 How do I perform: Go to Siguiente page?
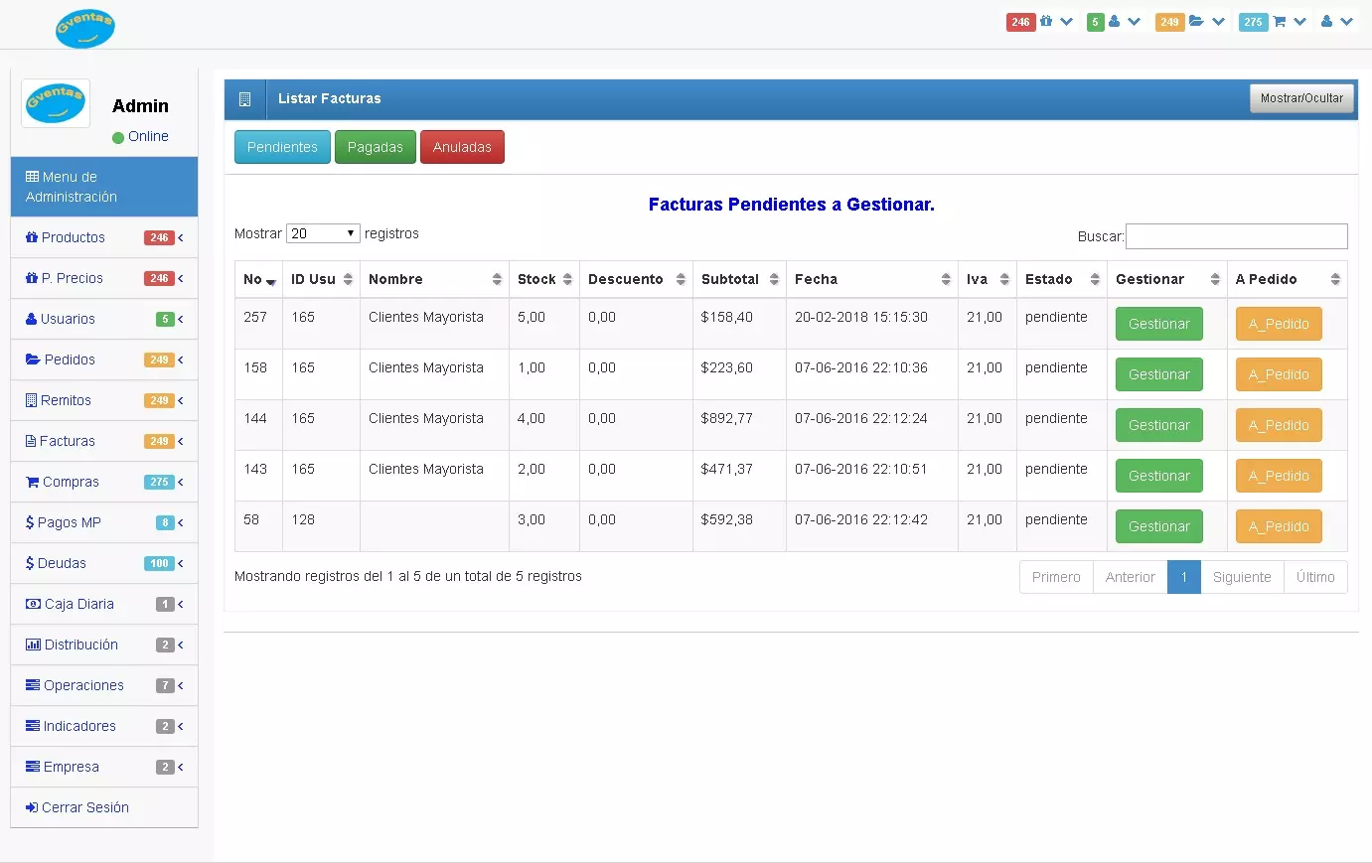1242,577
